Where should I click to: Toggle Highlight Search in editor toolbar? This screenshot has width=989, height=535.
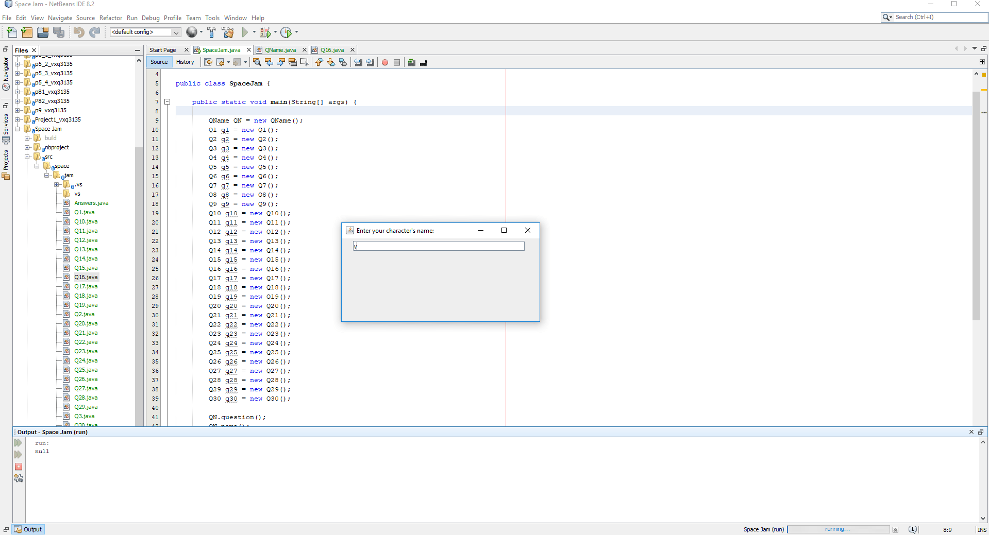[293, 62]
